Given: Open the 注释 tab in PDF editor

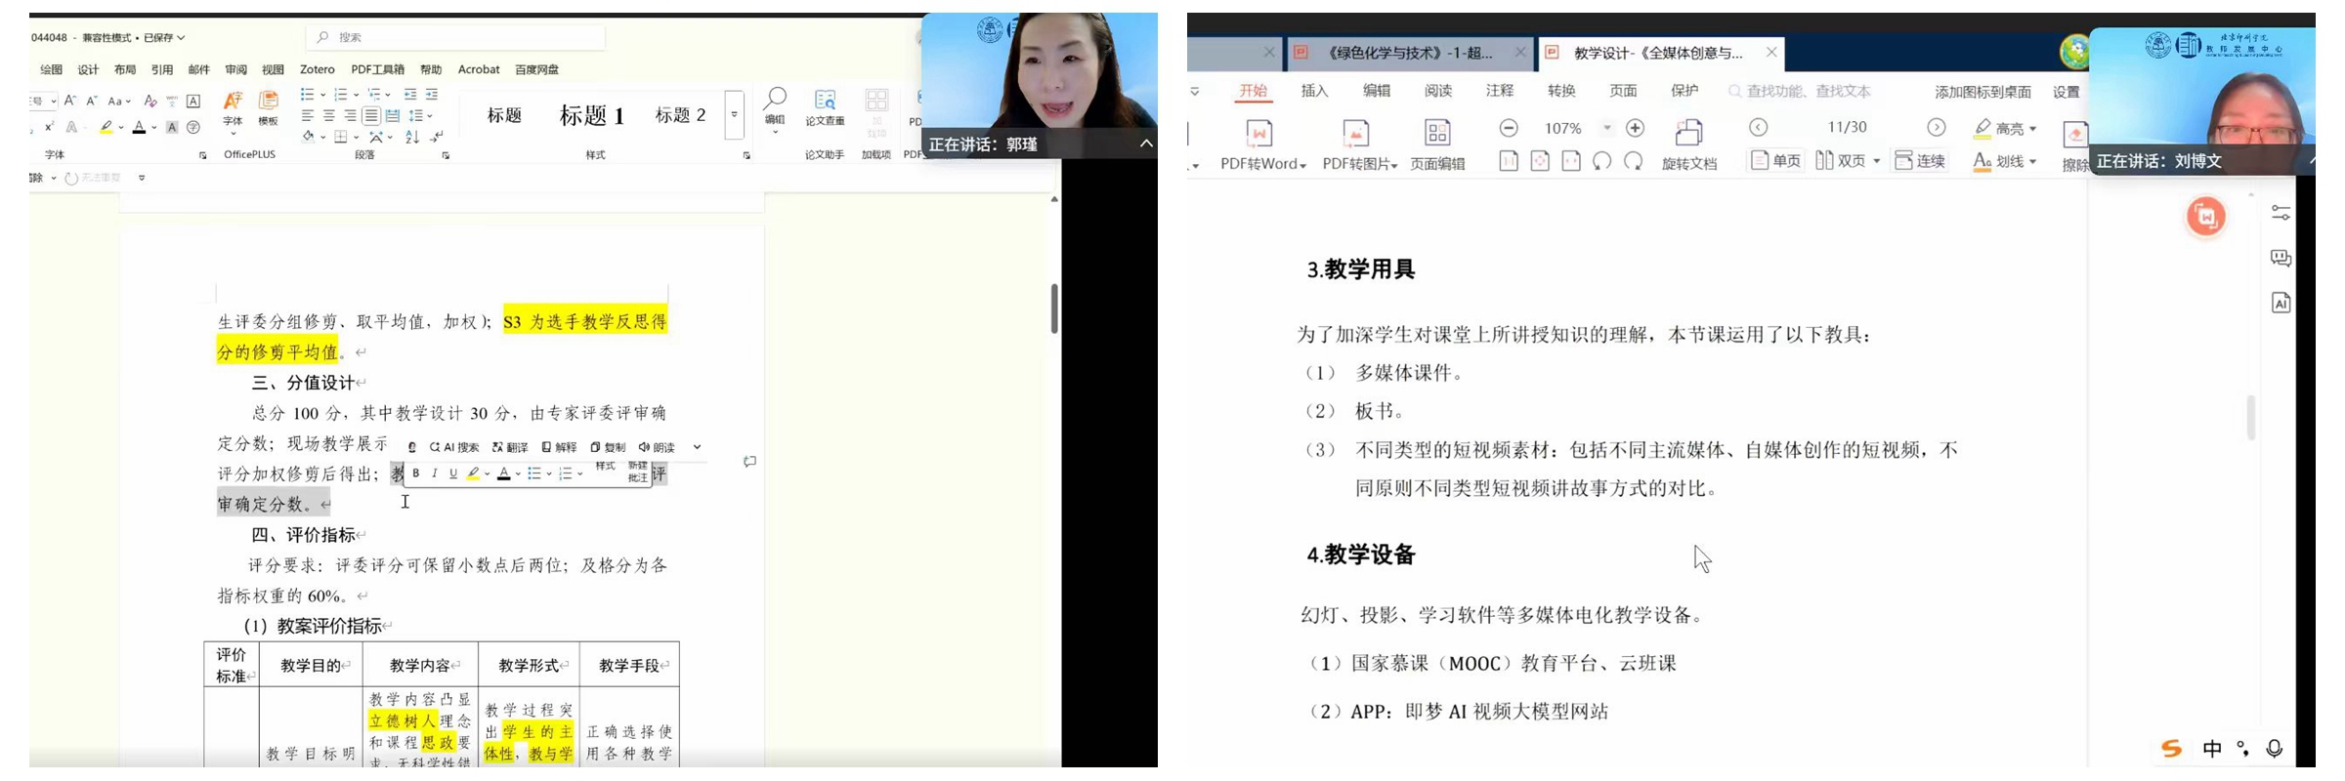Looking at the screenshot, I should (1499, 91).
